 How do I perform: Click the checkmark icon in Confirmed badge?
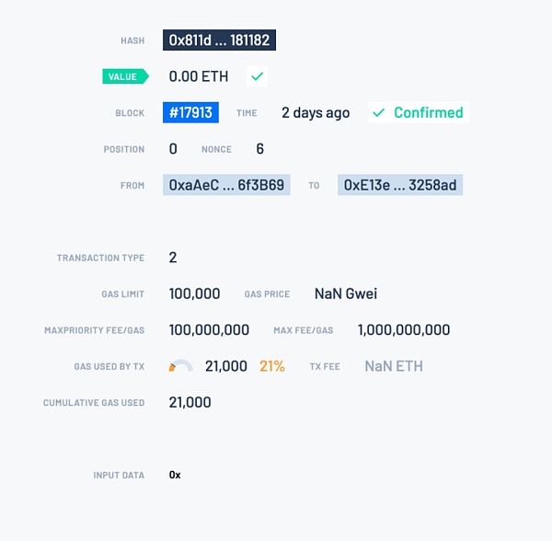[x=378, y=112]
